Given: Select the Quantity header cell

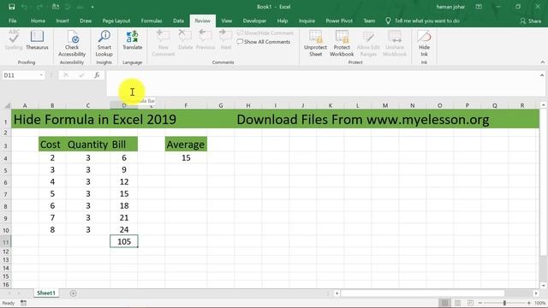Looking at the screenshot, I should tap(87, 145).
